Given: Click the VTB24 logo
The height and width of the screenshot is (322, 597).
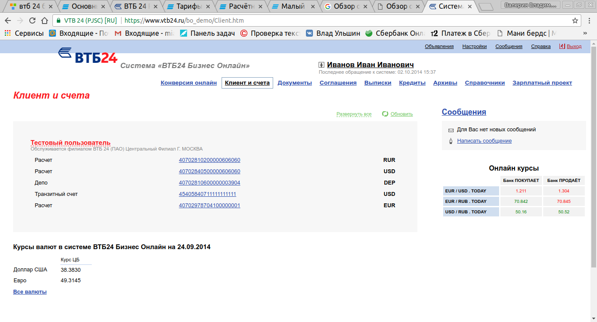Looking at the screenshot, I should 87,55.
